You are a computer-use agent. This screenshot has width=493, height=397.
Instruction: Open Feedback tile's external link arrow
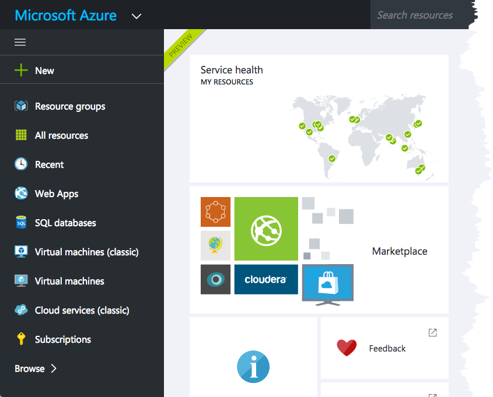(433, 333)
